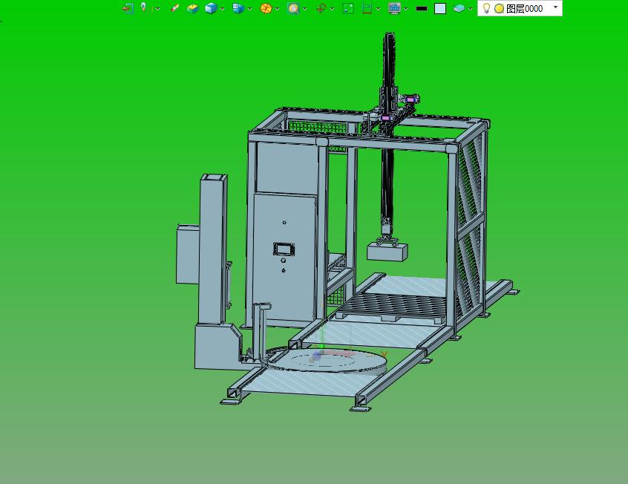Click the light blue fill color swatch
The image size is (628, 484).
pyautogui.click(x=440, y=8)
